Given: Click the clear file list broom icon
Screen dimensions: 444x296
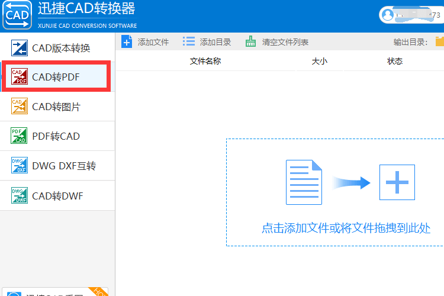Looking at the screenshot, I should [x=250, y=41].
